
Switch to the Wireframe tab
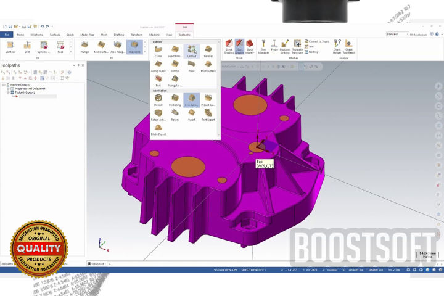pos(37,35)
